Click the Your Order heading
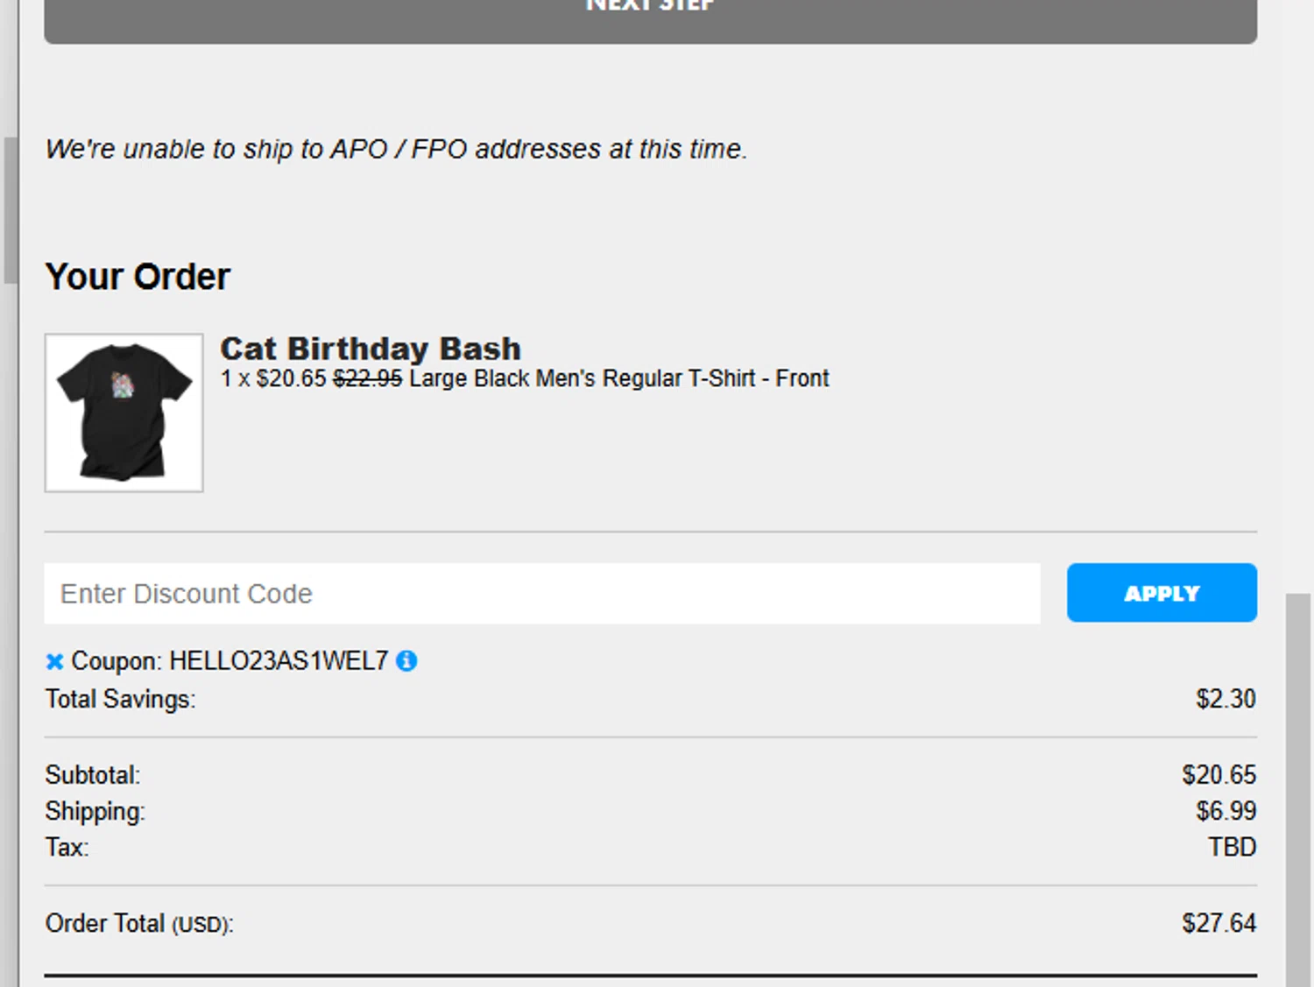This screenshot has height=987, width=1314. click(138, 277)
